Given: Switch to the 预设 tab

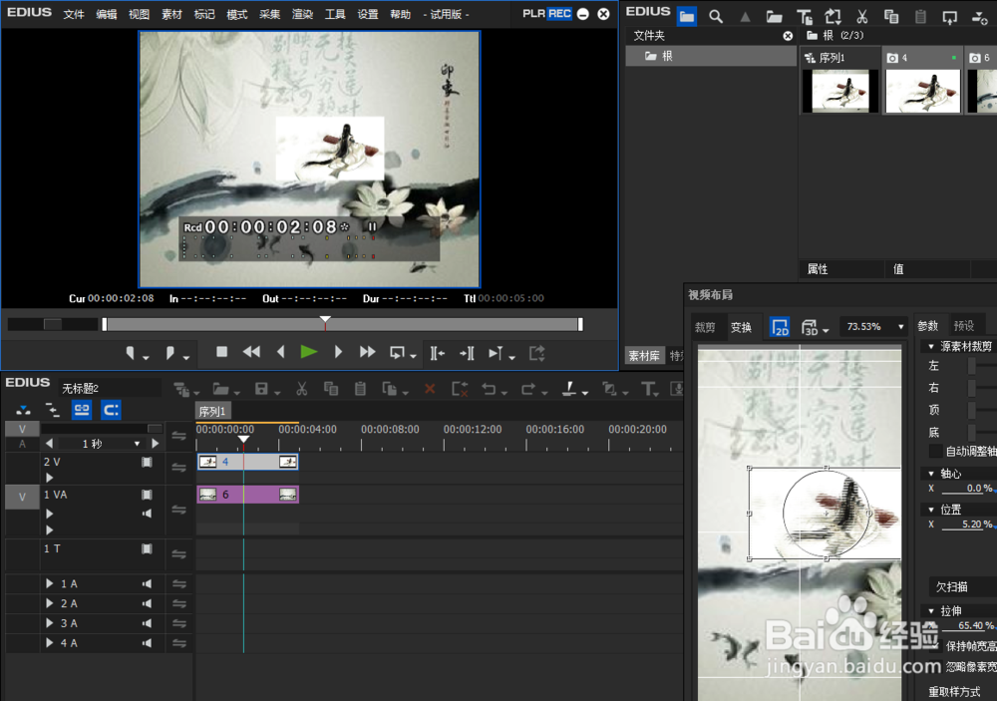Looking at the screenshot, I should click(964, 326).
